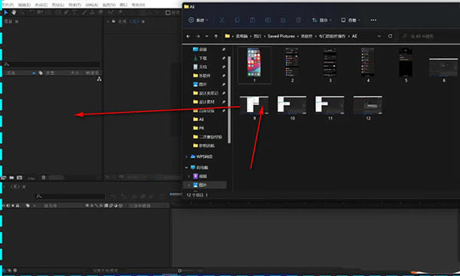
Task: Create a new folder in the Project panel
Action: 11,178
